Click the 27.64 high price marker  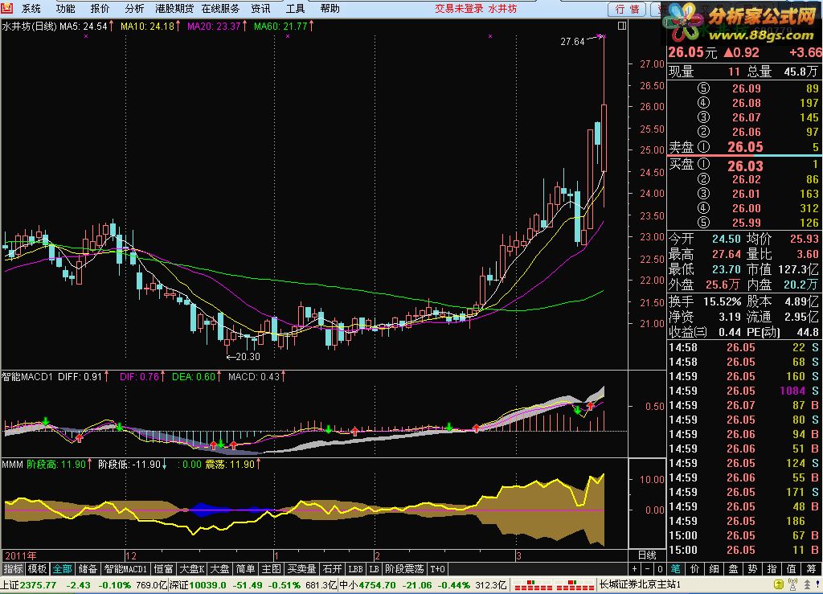(572, 42)
